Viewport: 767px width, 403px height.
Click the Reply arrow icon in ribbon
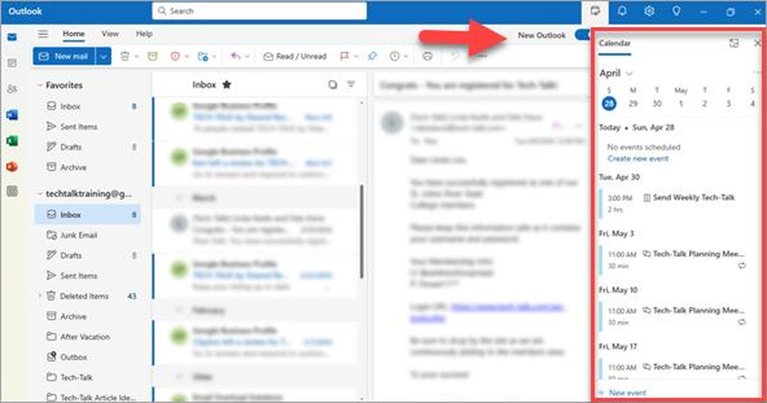click(235, 56)
